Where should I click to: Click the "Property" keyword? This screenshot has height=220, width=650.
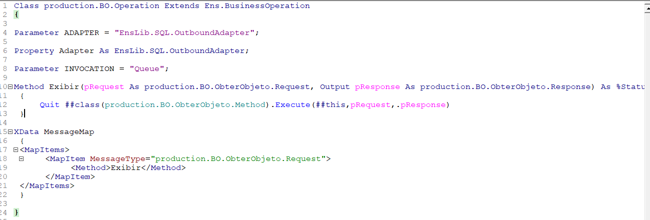click(34, 51)
